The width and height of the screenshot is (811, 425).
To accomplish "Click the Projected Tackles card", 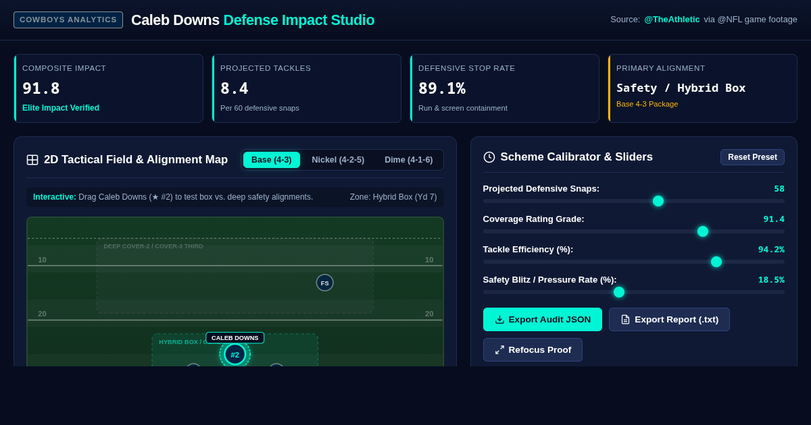I will coord(307,88).
